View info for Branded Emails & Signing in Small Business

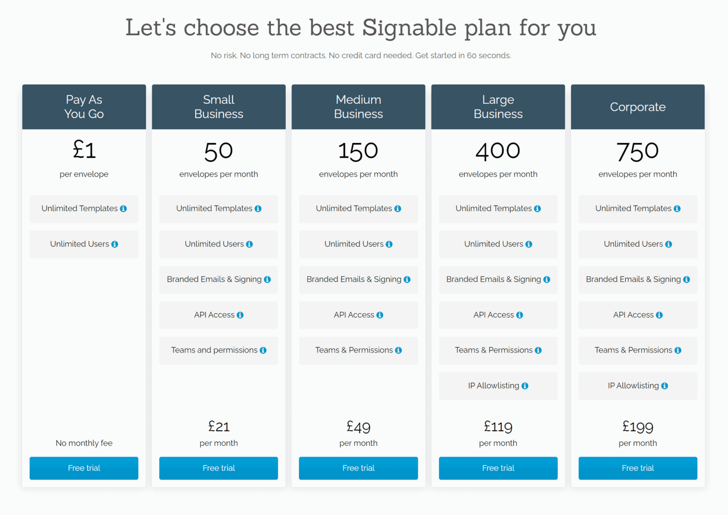click(x=267, y=280)
